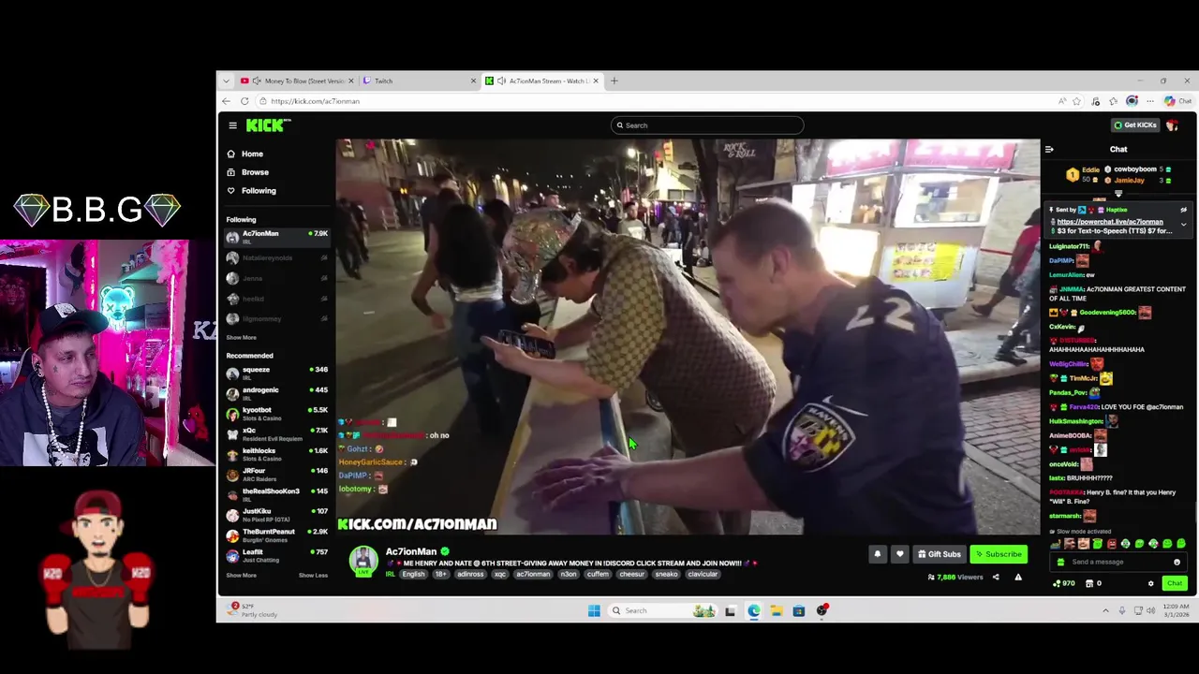Subscribe to the Ac7ionMan channel
Image resolution: width=1199 pixels, height=674 pixels.
click(999, 554)
